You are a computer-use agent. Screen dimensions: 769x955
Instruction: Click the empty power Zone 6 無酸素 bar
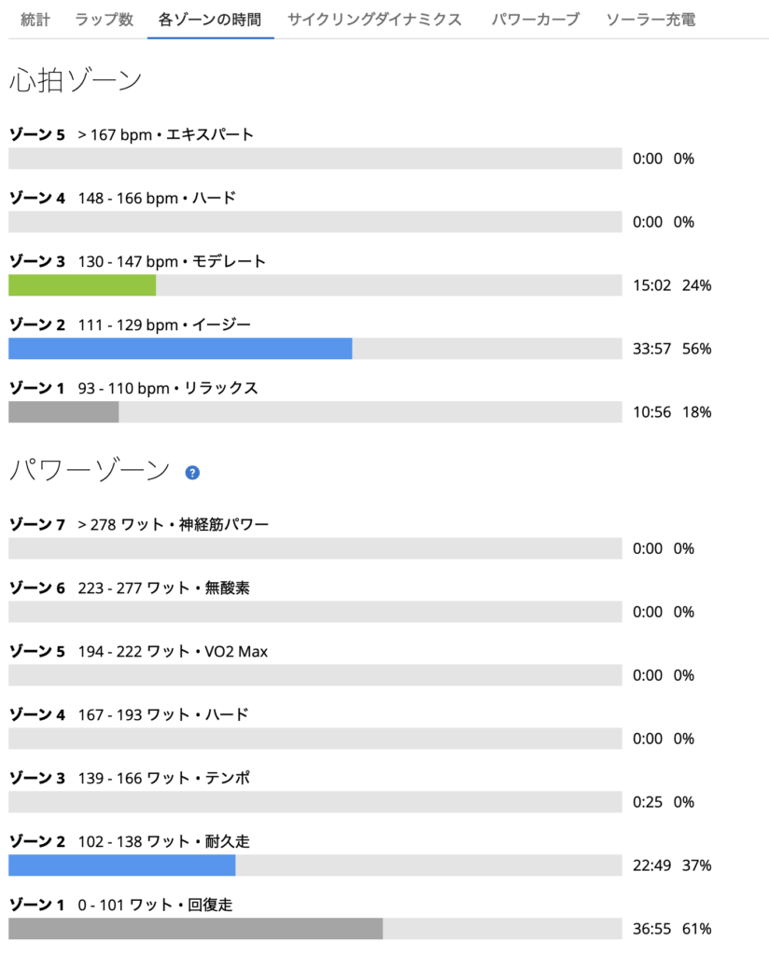tap(315, 612)
